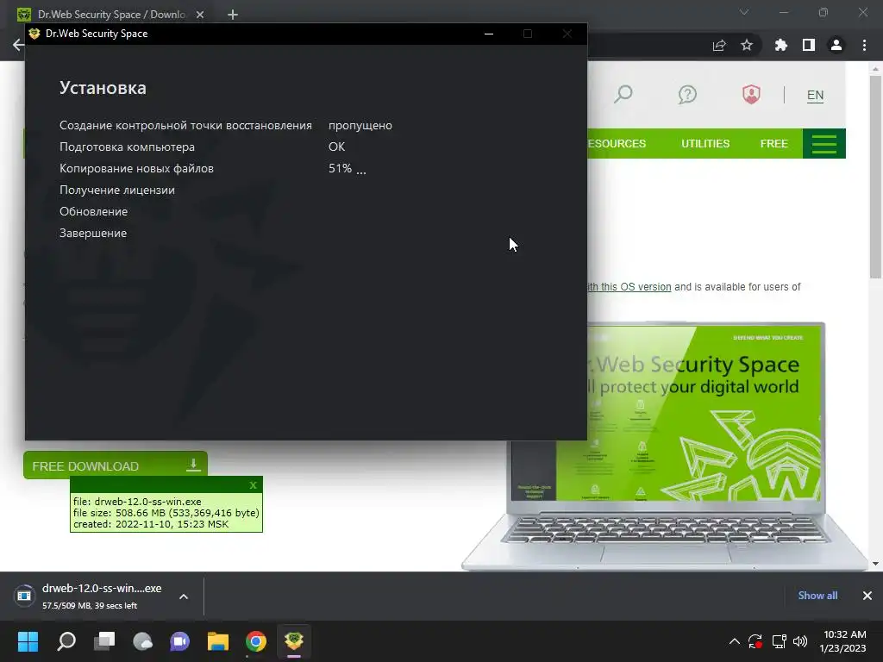Open the support question bubble icon
883x662 pixels.
click(687, 94)
